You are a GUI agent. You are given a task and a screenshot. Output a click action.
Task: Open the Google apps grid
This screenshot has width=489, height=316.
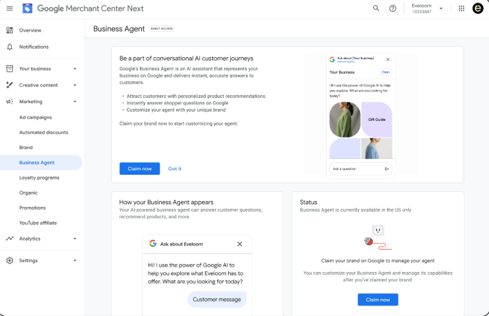click(461, 9)
